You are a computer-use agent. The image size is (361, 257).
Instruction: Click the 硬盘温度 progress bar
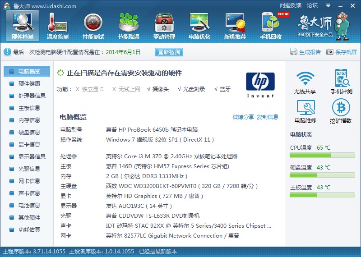(322, 175)
